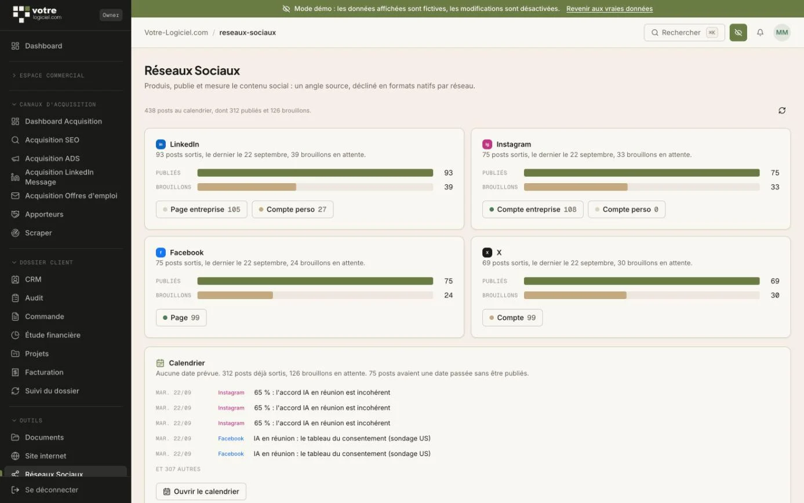This screenshot has width=804, height=503.
Task: Click the Étude financière pie chart icon
Action: 16,335
